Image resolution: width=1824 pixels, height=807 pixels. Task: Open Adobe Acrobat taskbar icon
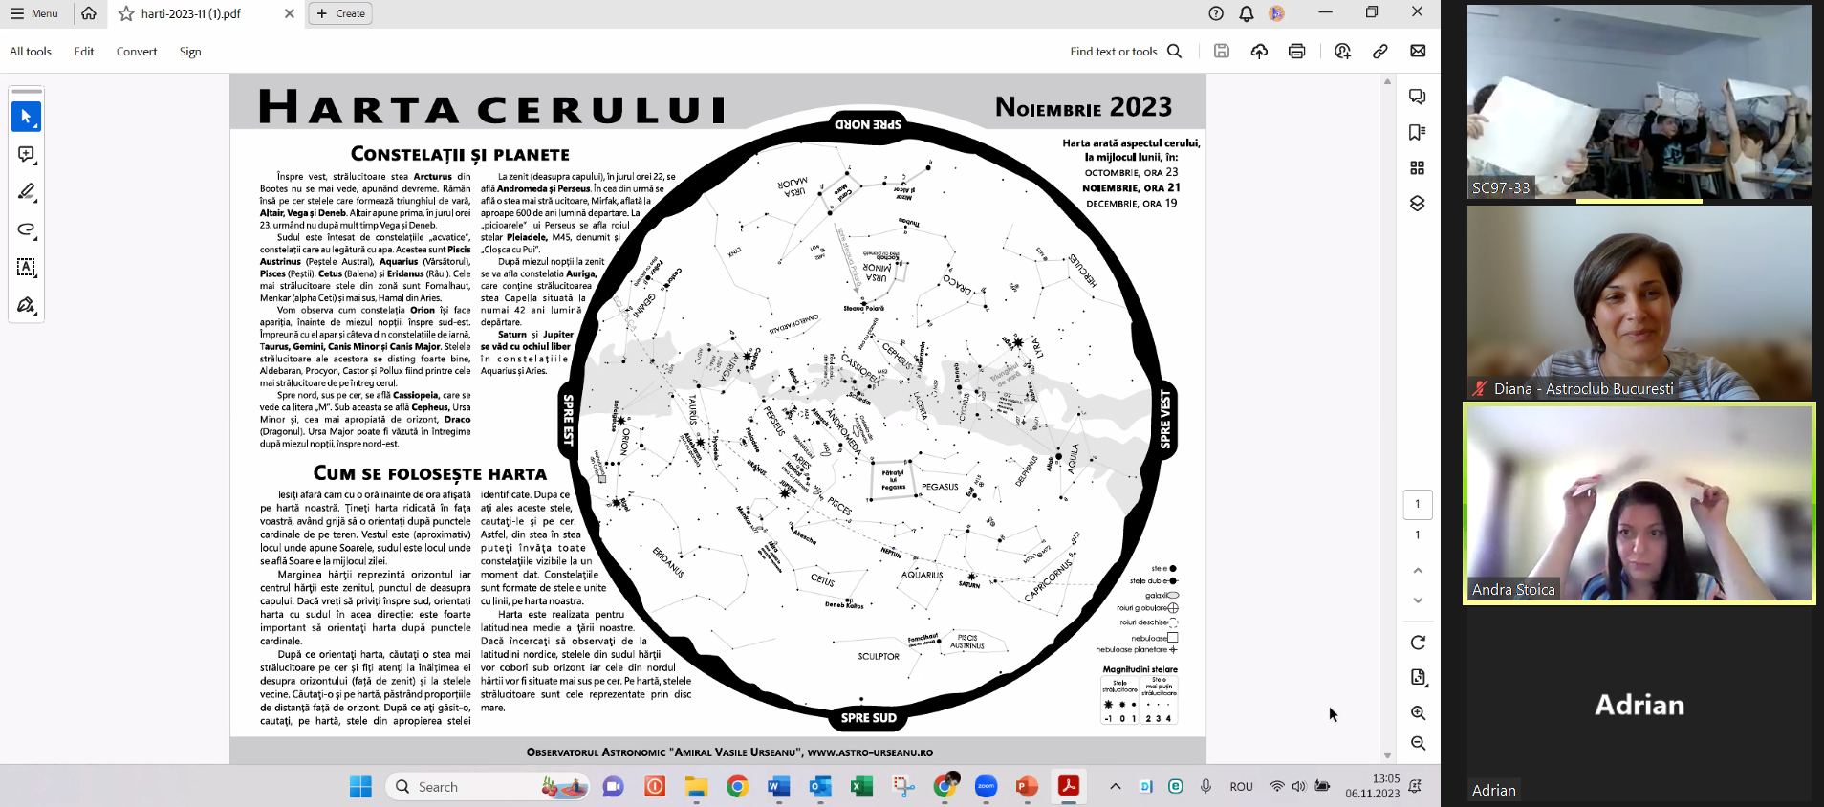coord(1069,787)
